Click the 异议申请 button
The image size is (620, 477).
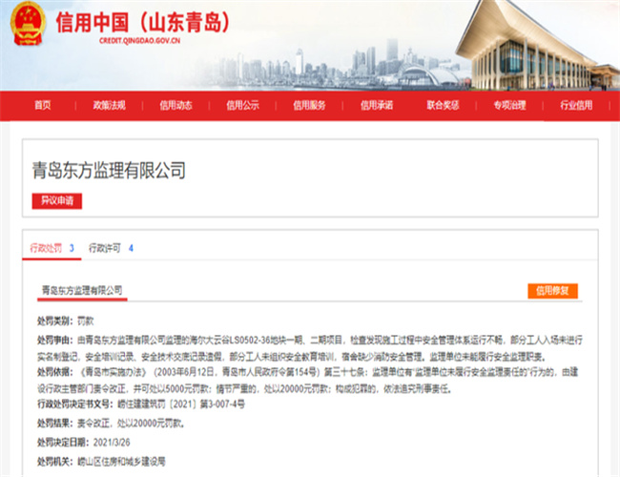[x=57, y=201]
